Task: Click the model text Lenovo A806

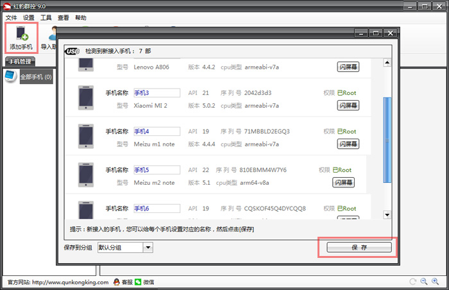Action: [x=151, y=67]
